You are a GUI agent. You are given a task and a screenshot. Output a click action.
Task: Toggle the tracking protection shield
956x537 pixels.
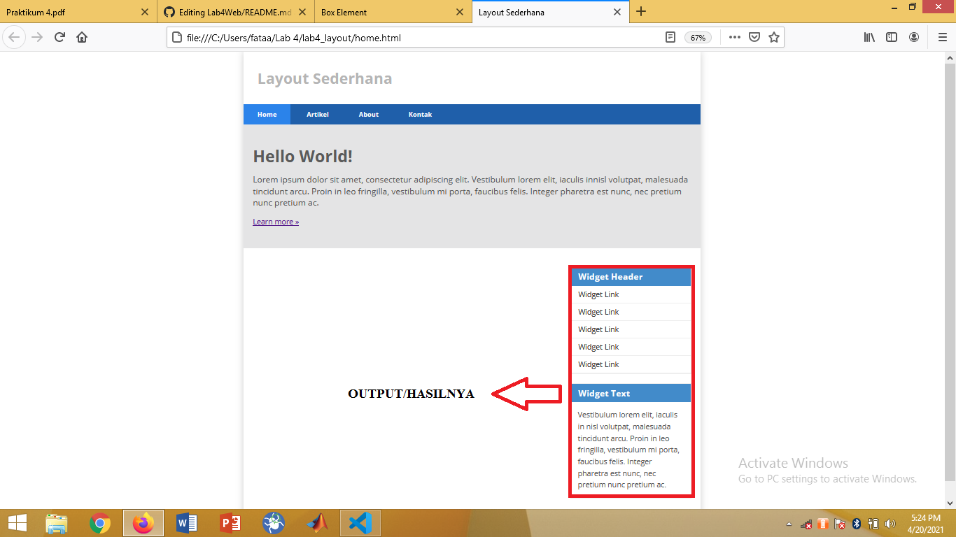[754, 37]
